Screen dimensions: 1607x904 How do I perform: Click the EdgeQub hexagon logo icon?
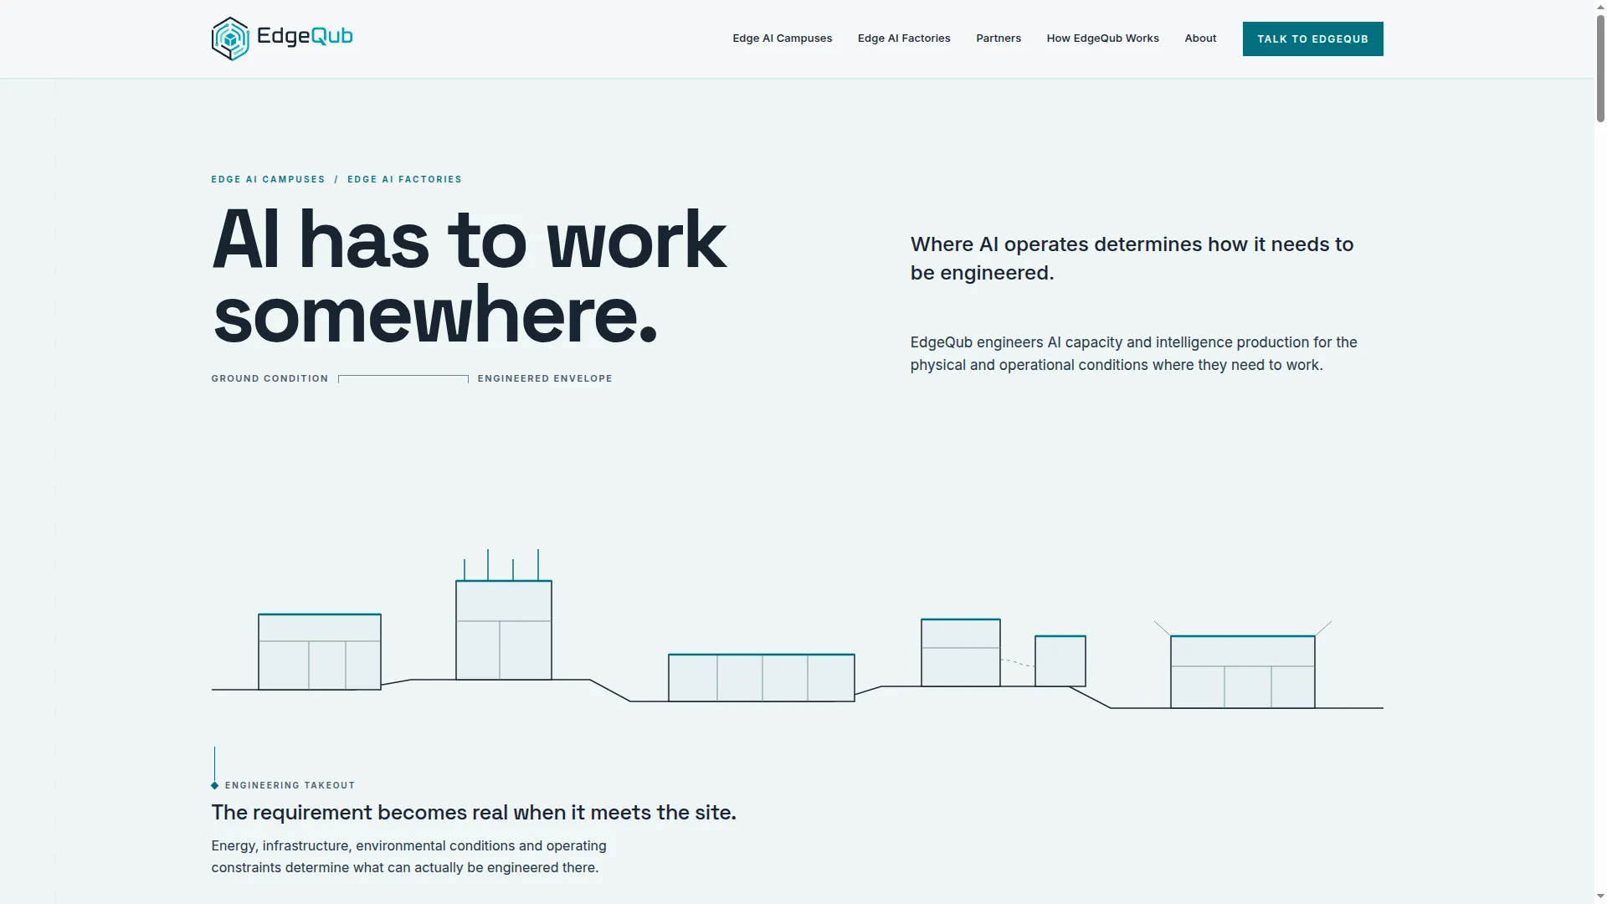click(230, 39)
